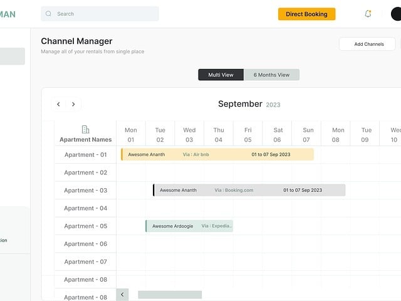Screen dimensions: 401x301
Task: Click the Add Channels button
Action: 367,44
